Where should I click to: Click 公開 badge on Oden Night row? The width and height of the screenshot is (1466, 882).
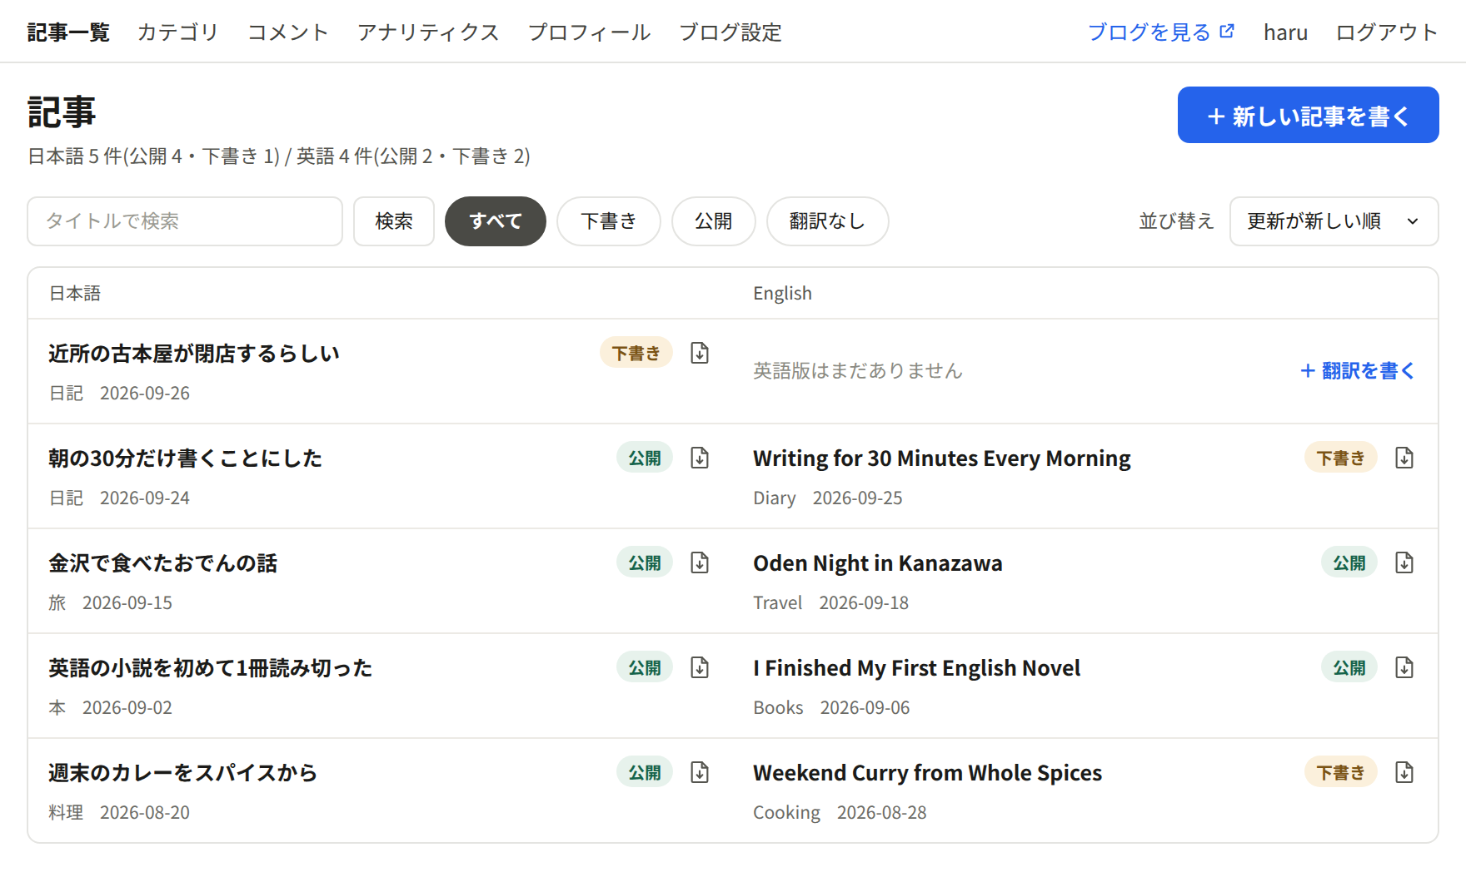click(1349, 562)
